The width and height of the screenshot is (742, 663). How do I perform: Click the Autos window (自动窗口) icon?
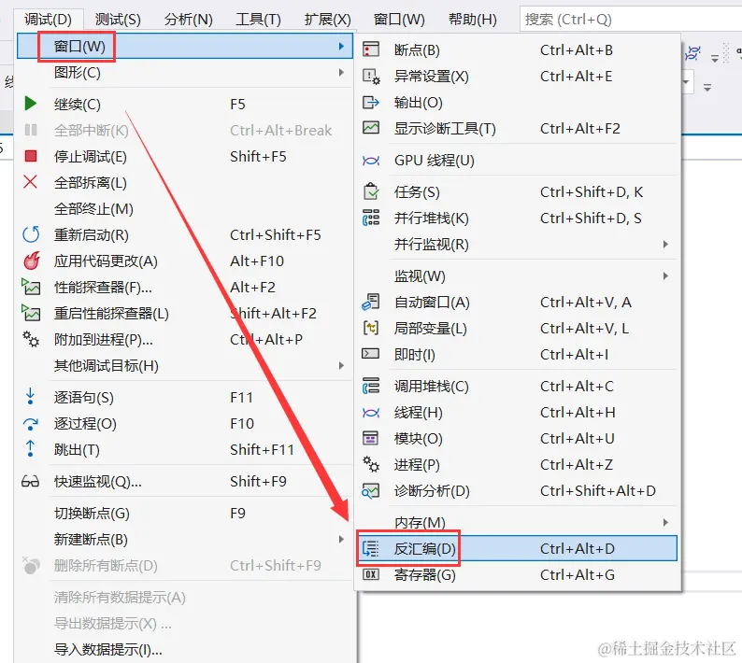[370, 302]
